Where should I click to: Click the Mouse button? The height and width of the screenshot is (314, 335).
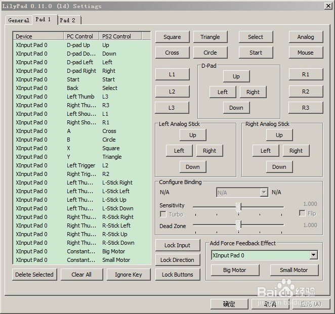[x=306, y=53]
